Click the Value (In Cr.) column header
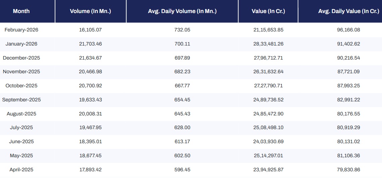Screen dimensions: 382x179 (x=268, y=11)
